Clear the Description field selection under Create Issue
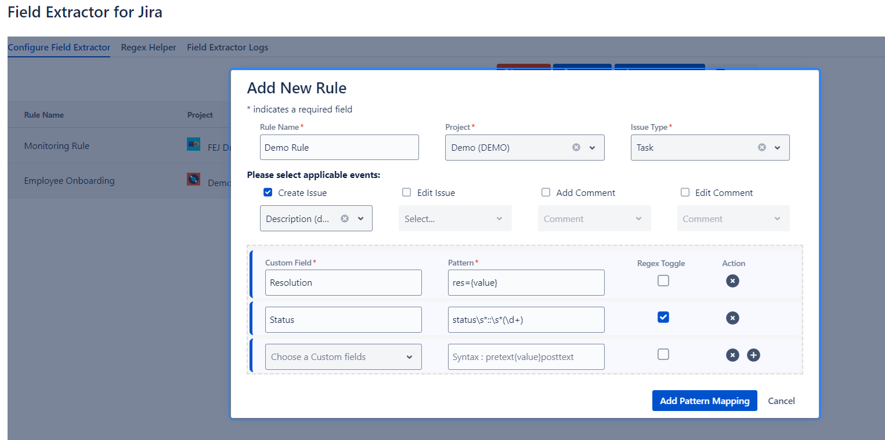Image resolution: width=885 pixels, height=440 pixels. coord(345,219)
